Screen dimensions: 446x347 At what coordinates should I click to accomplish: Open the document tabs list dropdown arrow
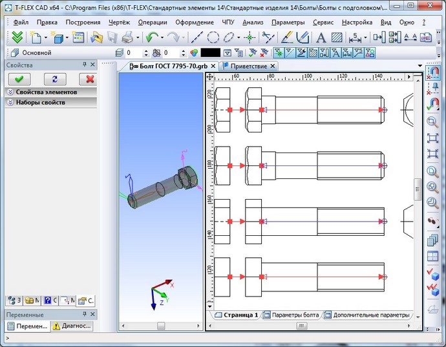[420, 66]
